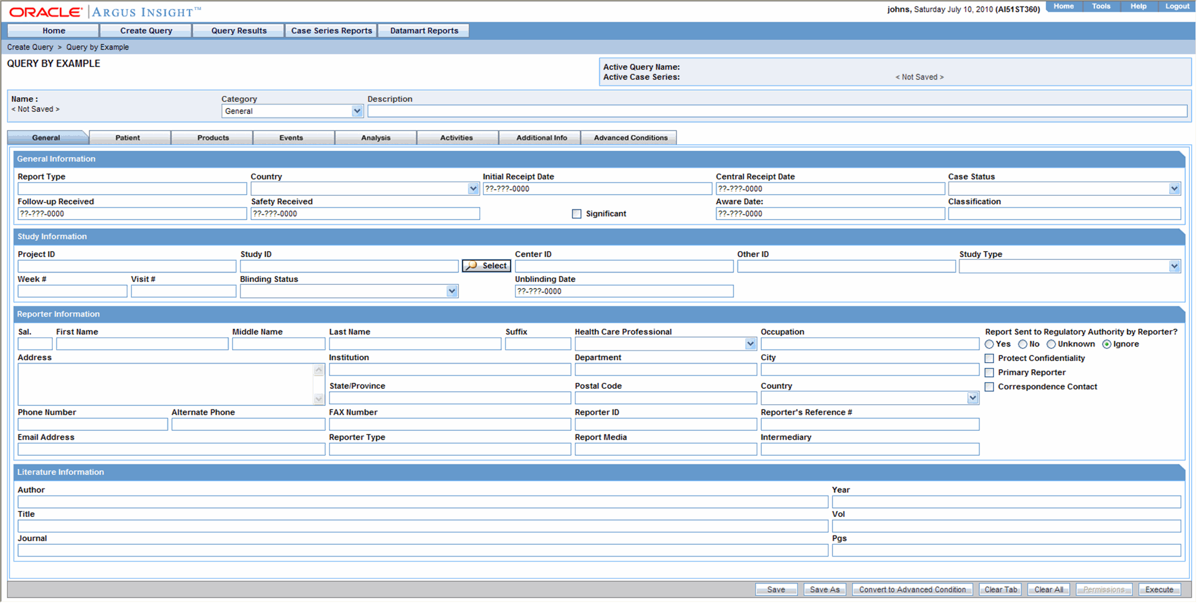Click Home in the main navigation bar
This screenshot has width=1197, height=603.
[x=53, y=31]
